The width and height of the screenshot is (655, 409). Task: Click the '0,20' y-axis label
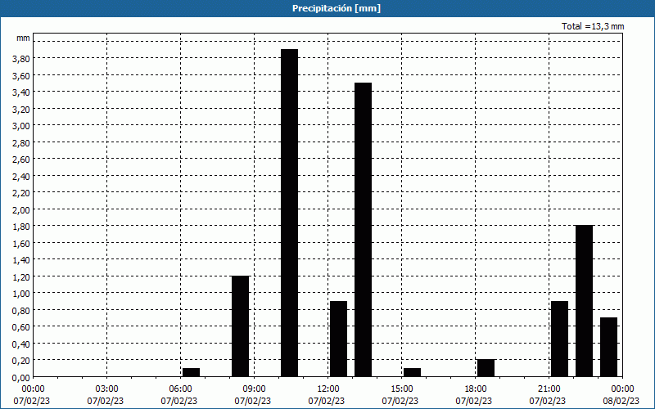[x=21, y=360]
